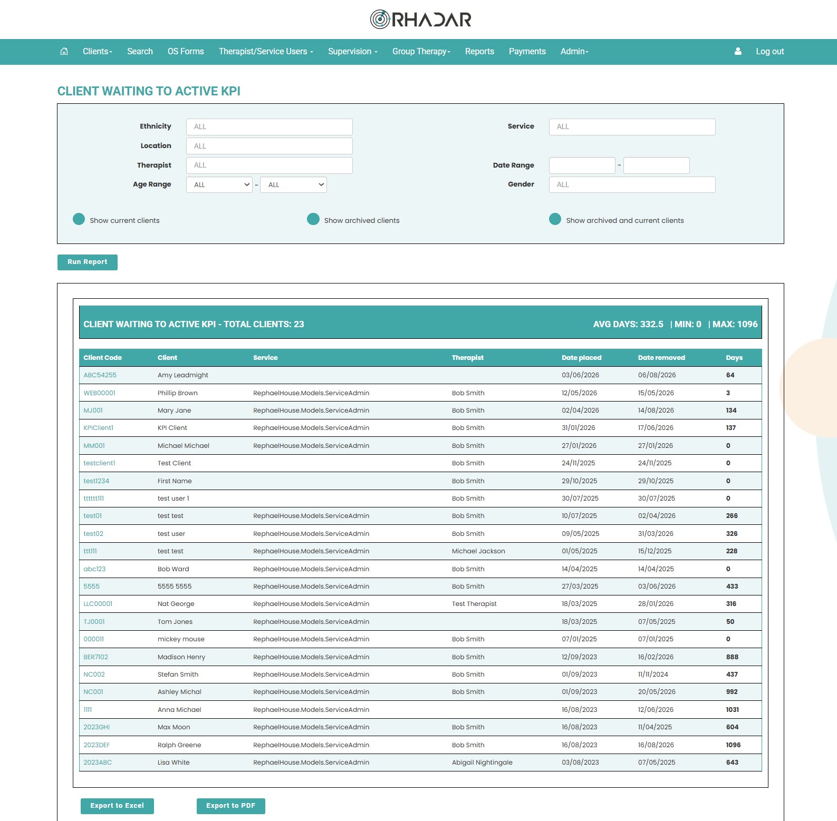
Task: Open the maximum Age Range dropdown
Action: (x=293, y=184)
